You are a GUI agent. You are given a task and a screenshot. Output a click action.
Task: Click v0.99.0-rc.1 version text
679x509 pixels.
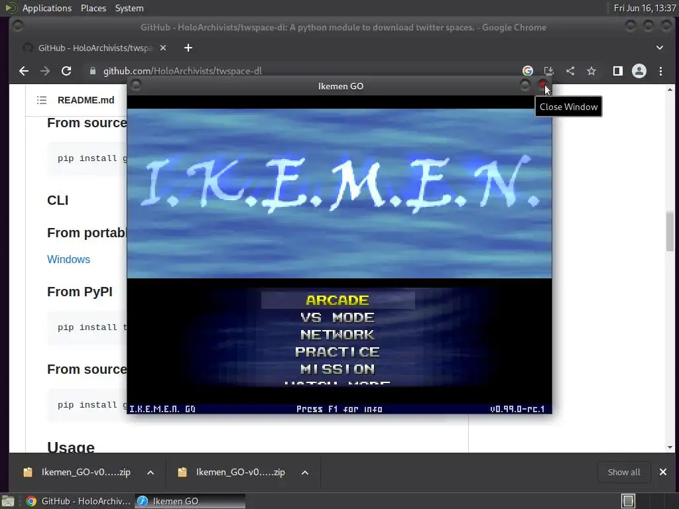point(517,409)
